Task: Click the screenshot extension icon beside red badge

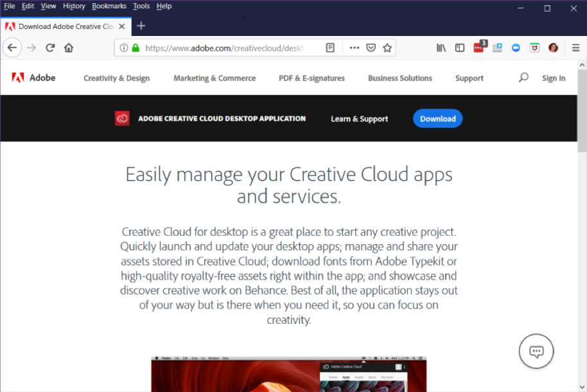Action: [497, 48]
